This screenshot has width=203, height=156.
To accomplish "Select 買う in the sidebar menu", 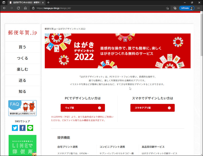I will click(x=22, y=47).
